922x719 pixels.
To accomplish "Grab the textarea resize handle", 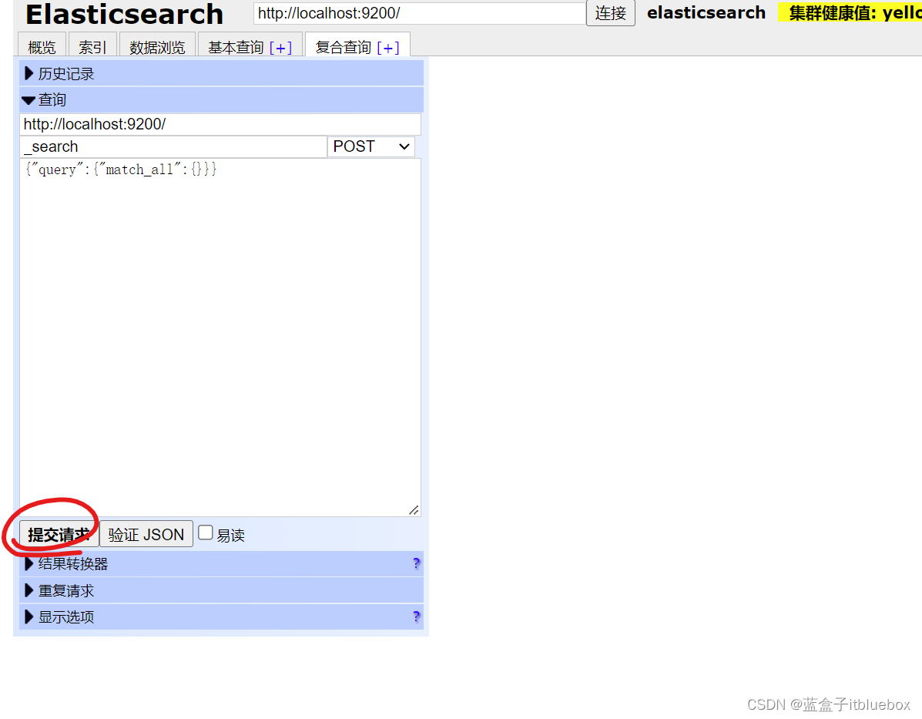I will 414,510.
